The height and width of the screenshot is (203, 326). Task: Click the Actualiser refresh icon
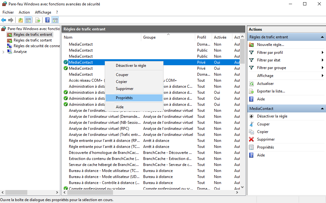coord(251,84)
